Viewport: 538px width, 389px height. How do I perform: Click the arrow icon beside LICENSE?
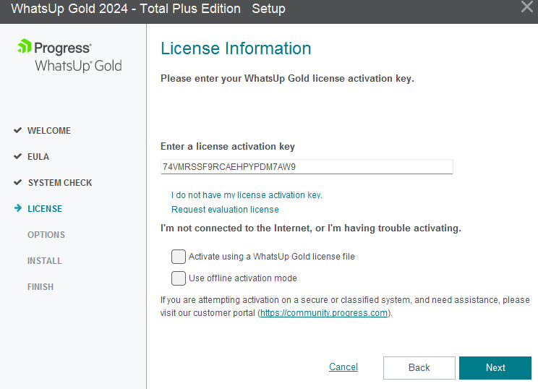[x=17, y=209]
